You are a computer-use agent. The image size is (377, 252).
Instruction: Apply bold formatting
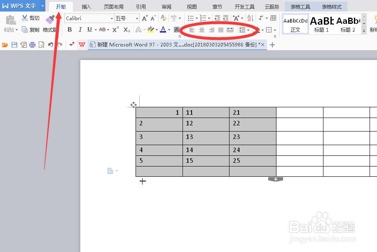(70, 30)
